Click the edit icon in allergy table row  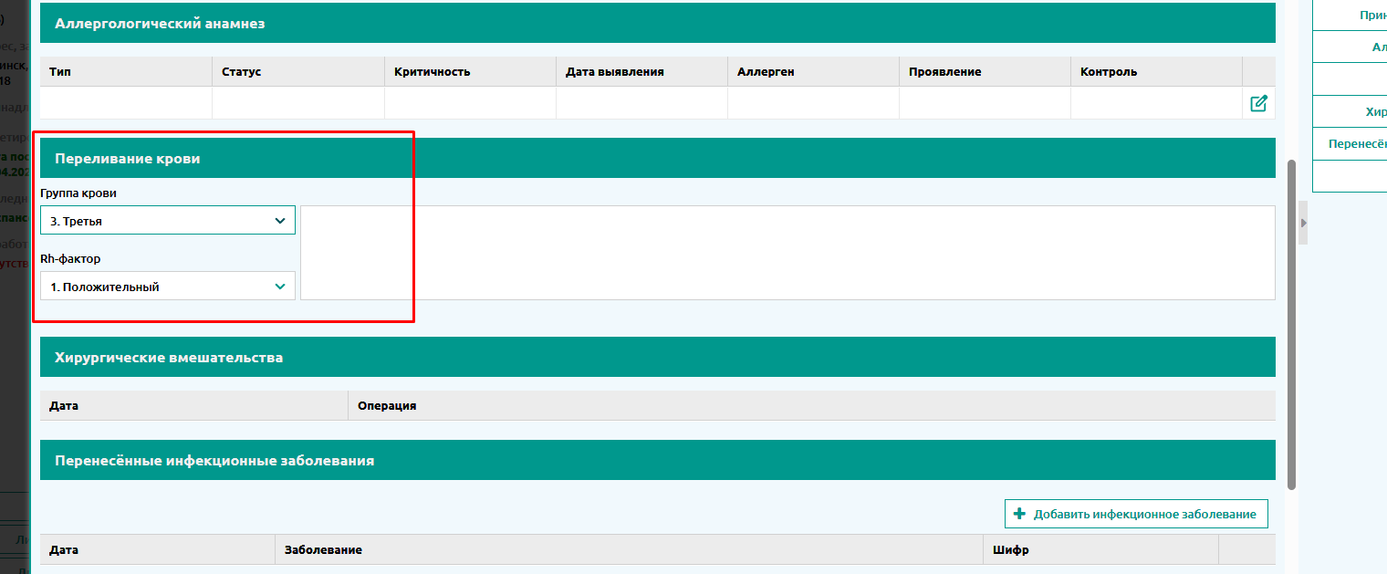pos(1258,103)
